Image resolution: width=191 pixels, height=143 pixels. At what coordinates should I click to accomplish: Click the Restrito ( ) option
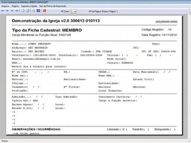tap(141, 129)
